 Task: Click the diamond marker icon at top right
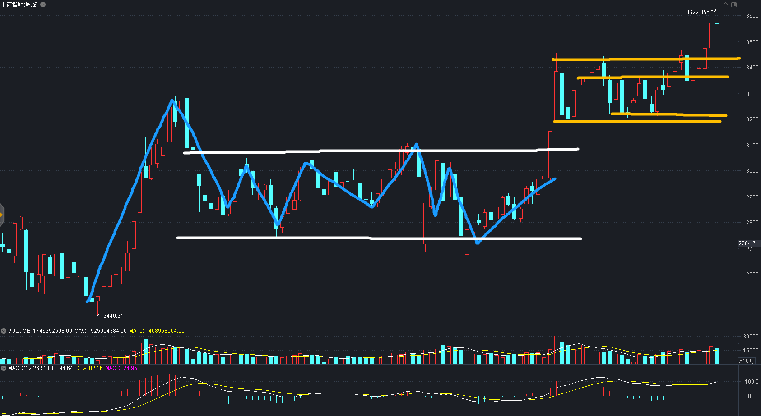[x=726, y=5]
